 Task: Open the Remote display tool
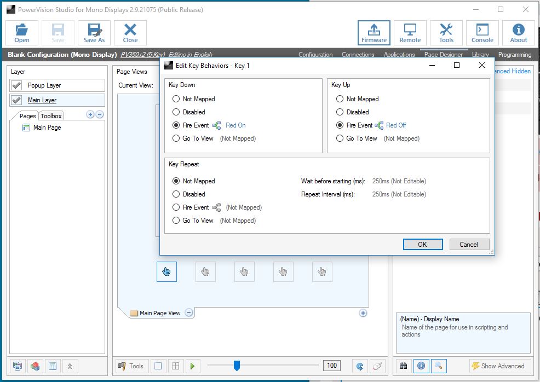point(410,33)
